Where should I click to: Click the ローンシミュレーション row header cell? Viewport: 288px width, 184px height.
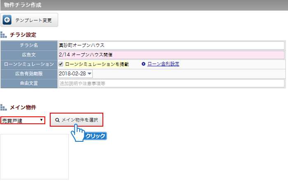[x=29, y=64]
